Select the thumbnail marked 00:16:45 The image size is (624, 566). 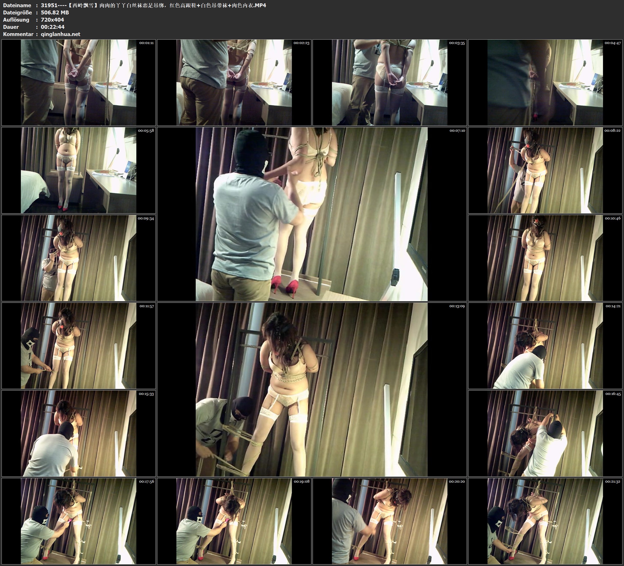[545, 434]
